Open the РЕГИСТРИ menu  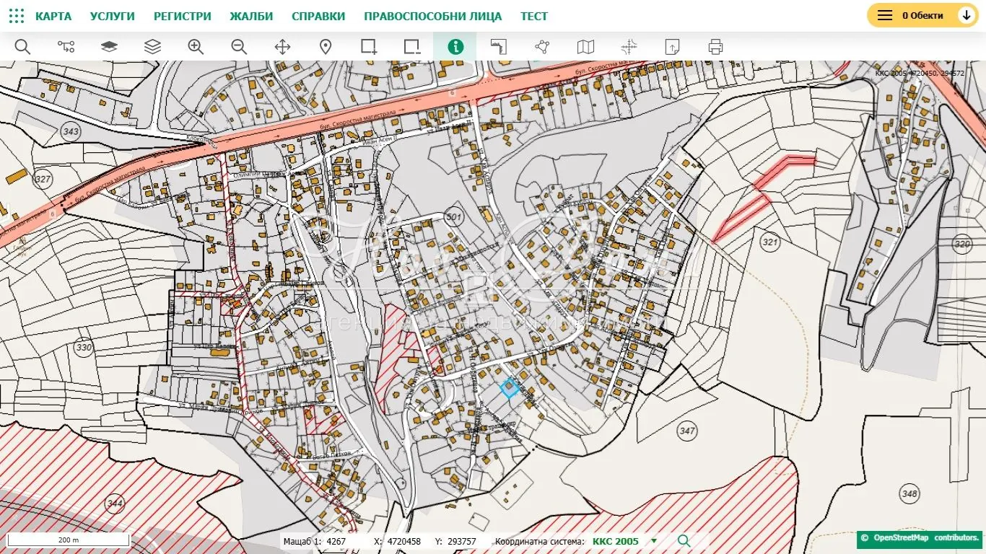tap(183, 16)
